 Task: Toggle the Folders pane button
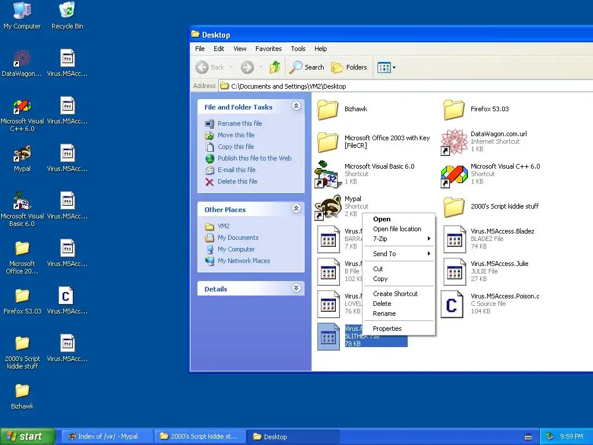coord(349,67)
